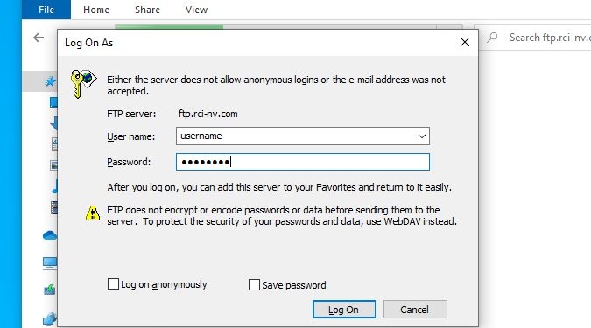This screenshot has height=328, width=591.
Task: Click the Log On button
Action: coord(344,309)
